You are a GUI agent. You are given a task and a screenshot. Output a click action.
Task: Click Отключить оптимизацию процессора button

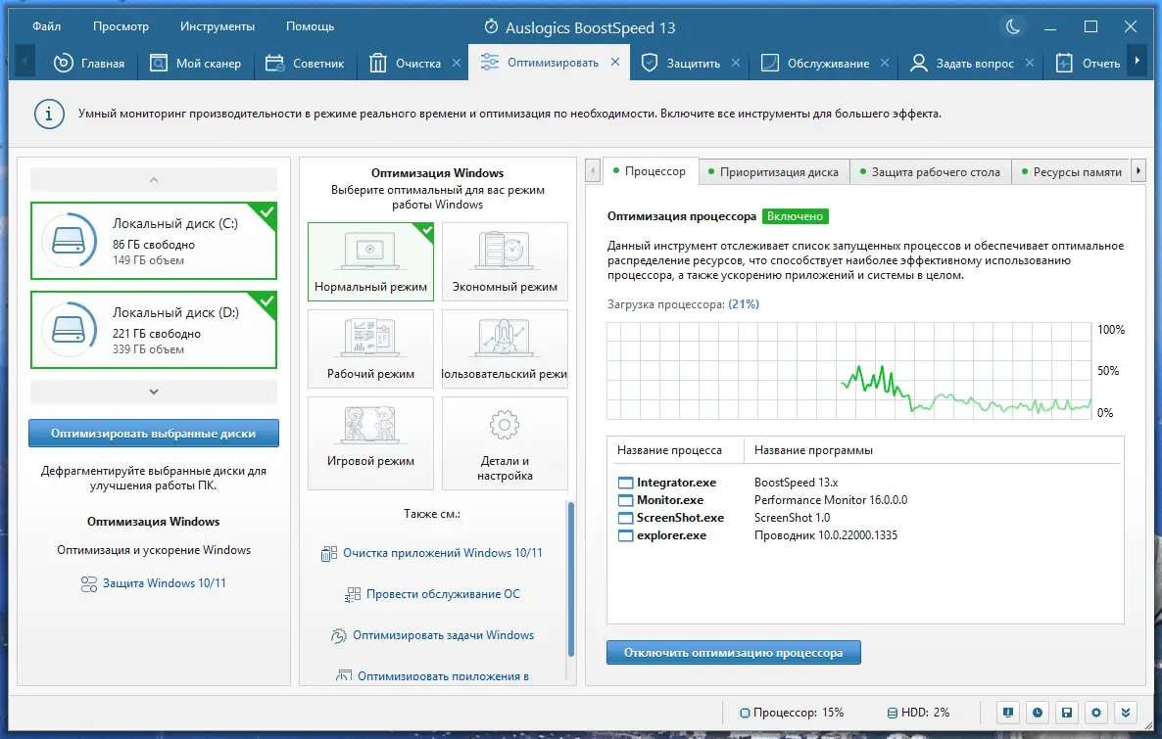tap(734, 652)
